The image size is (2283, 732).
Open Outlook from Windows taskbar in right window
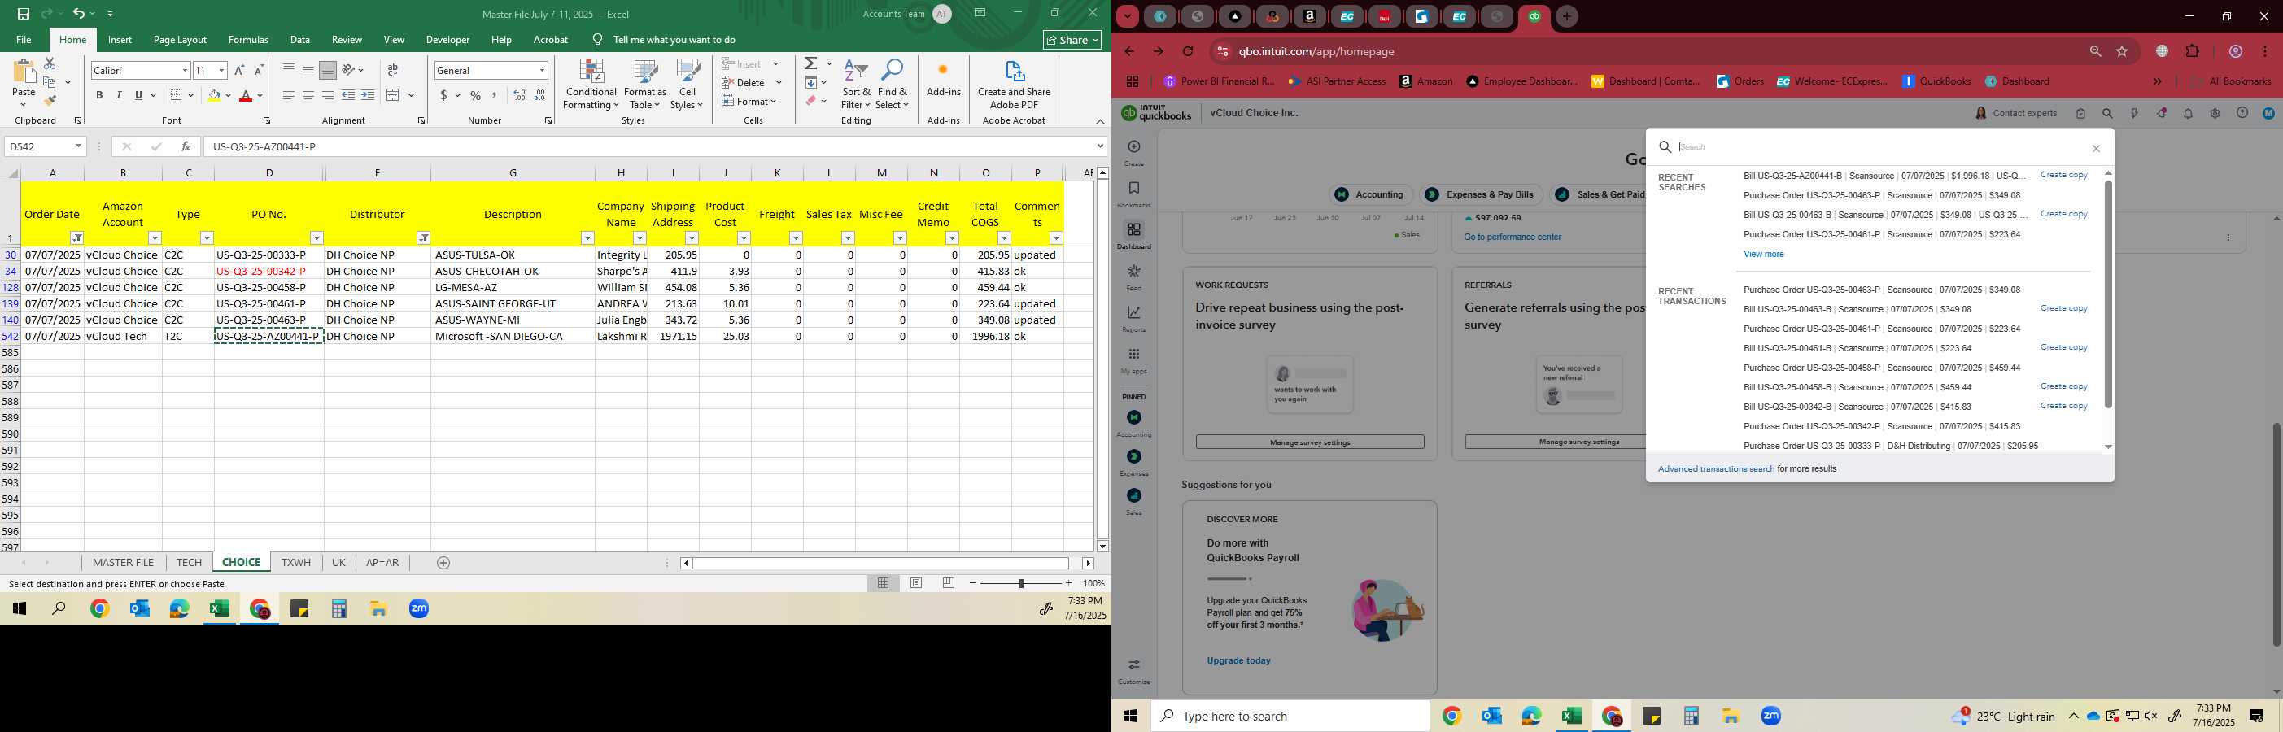coord(1491,716)
